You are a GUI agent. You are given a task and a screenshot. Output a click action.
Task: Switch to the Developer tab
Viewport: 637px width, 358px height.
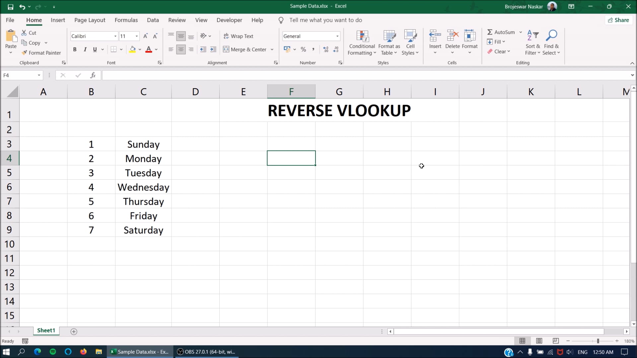229,20
